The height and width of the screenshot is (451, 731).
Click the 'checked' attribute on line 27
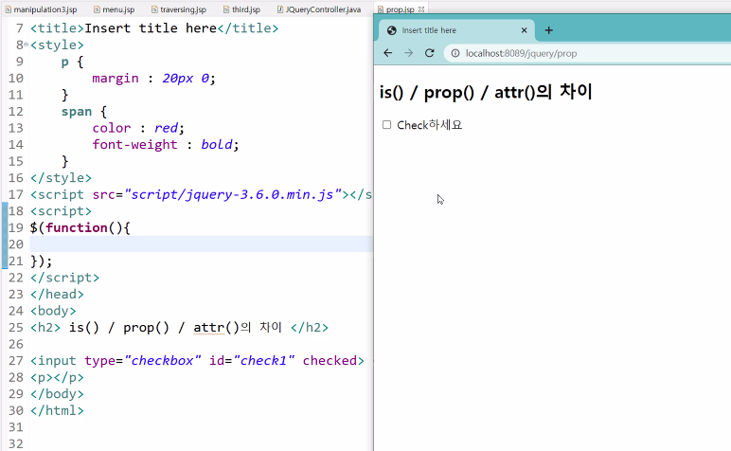click(330, 361)
